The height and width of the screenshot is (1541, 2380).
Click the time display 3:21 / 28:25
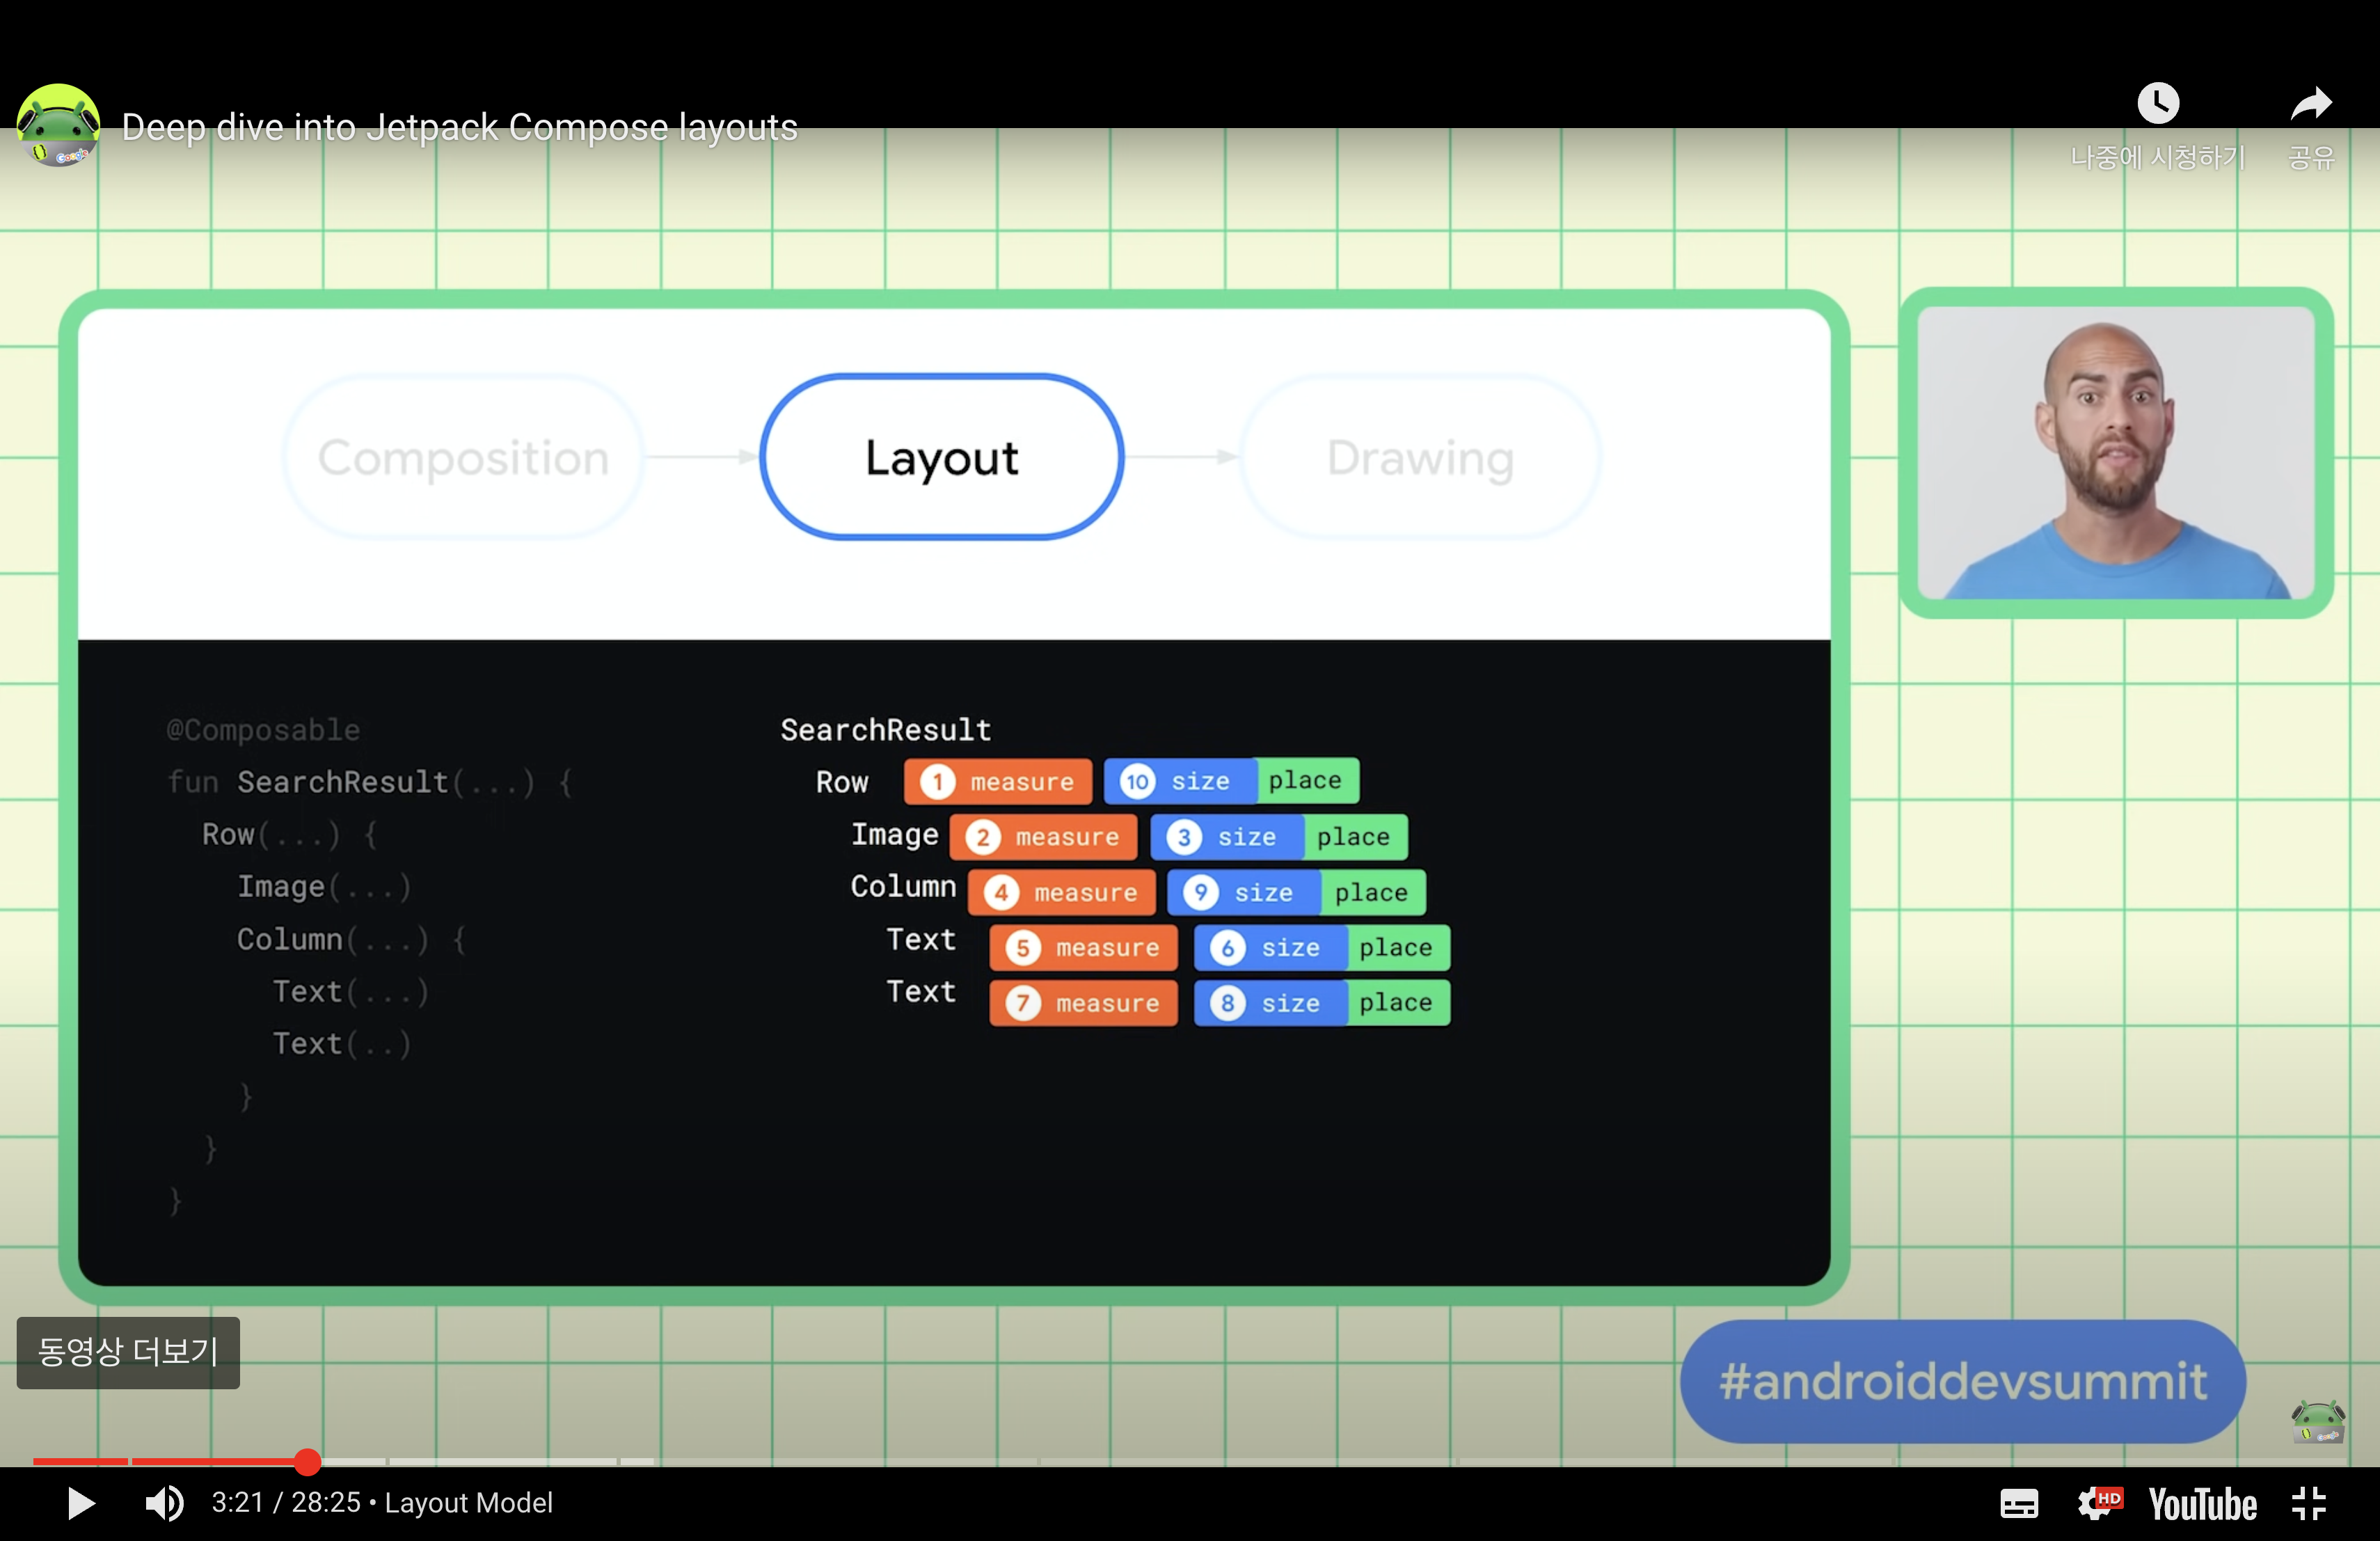point(285,1502)
